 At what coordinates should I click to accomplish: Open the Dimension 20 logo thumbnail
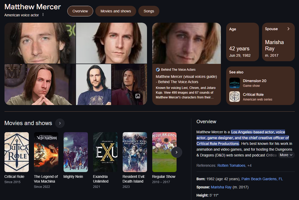tap(234, 83)
